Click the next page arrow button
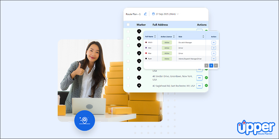The height and width of the screenshot is (139, 279). click(216, 66)
